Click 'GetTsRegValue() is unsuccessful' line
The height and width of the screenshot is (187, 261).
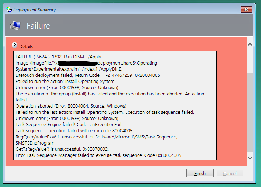62,149
